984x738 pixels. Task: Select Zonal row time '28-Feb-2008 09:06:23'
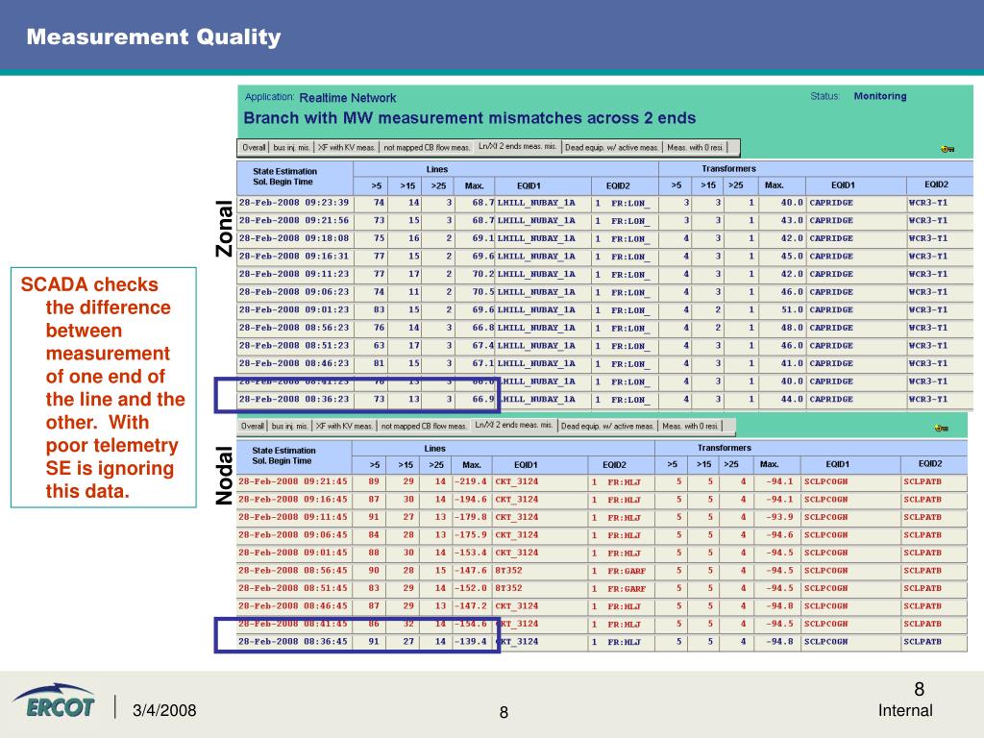click(294, 292)
